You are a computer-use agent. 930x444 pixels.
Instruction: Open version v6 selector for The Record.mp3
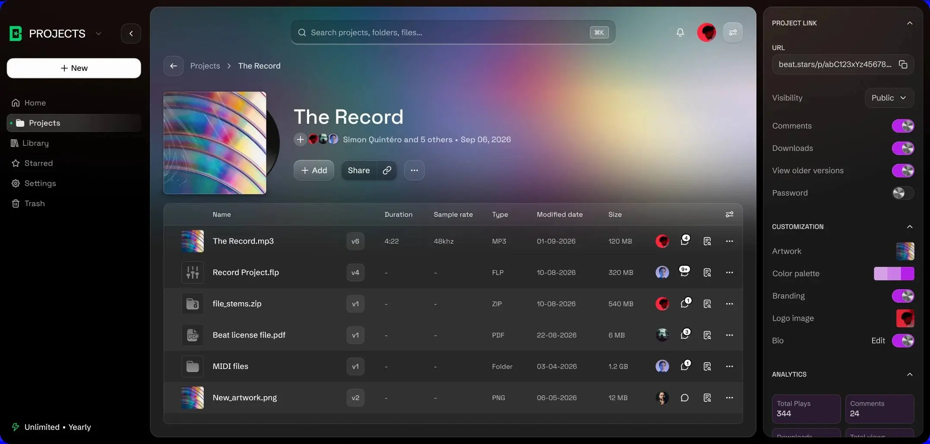(355, 241)
